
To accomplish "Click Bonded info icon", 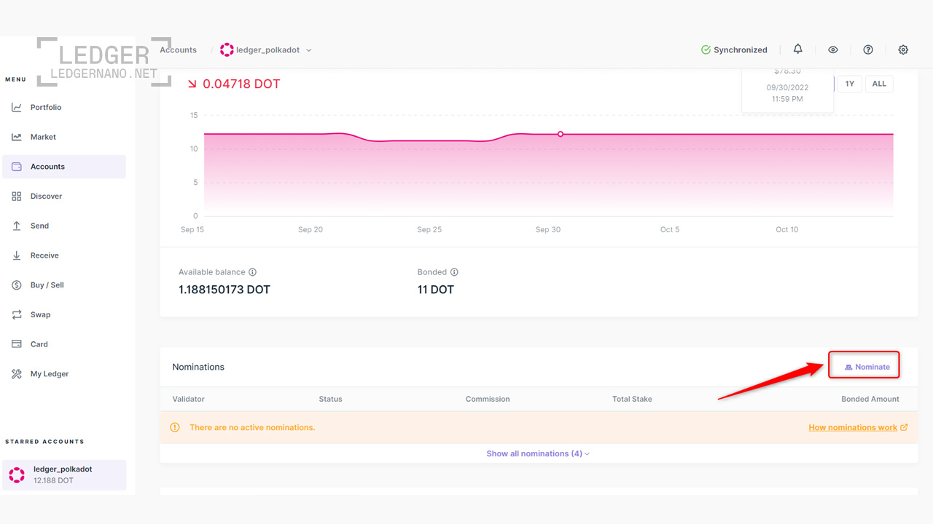I will coord(454,272).
